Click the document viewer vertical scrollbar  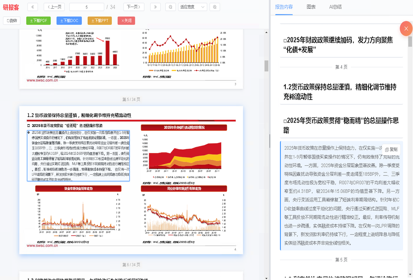[x=266, y=66]
